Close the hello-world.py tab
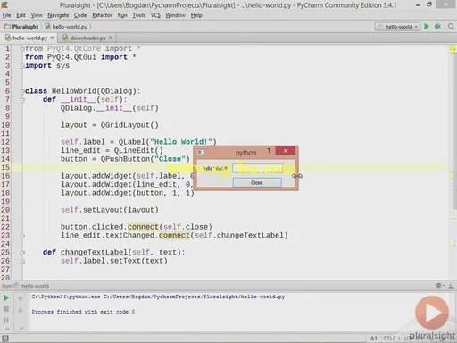457x343 pixels. pos(52,38)
